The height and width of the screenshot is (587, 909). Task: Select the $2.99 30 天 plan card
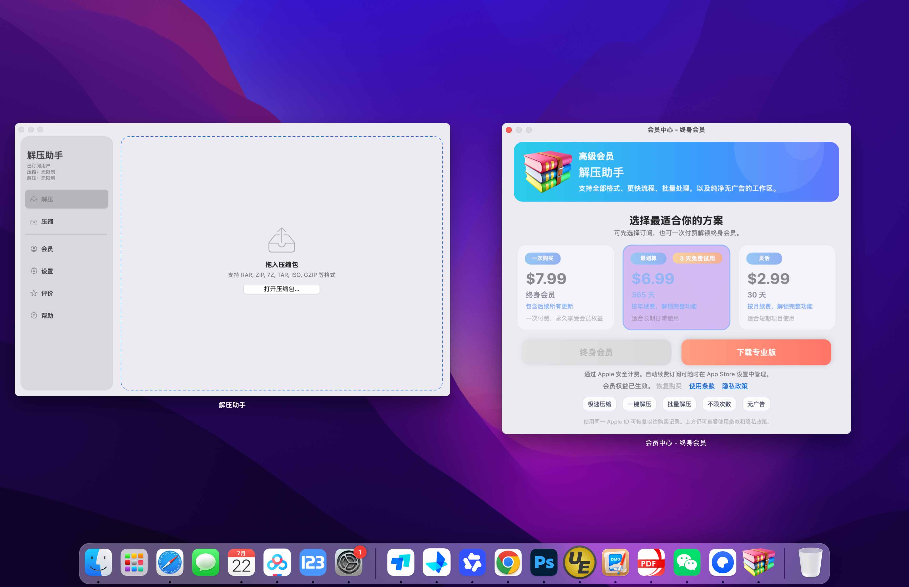click(x=787, y=287)
